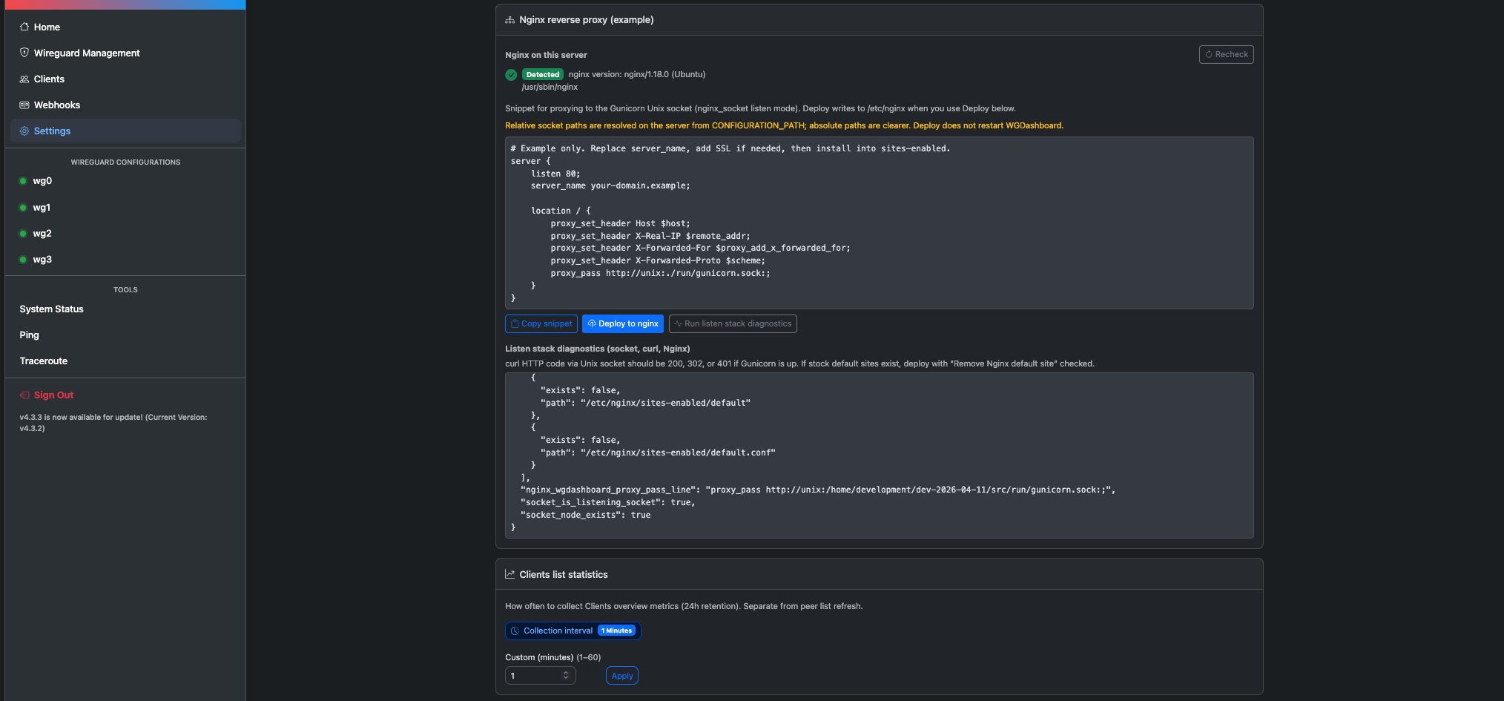Click the nginx_wgdashboard_proxy_pass_line diagnostics entry
Screen dimensions: 1504x701
818,490
